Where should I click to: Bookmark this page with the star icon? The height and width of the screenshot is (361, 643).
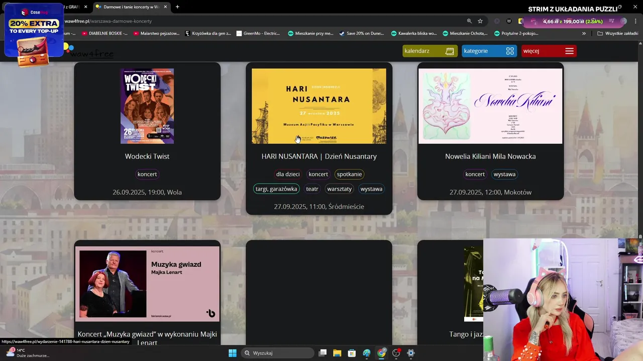pos(480,21)
